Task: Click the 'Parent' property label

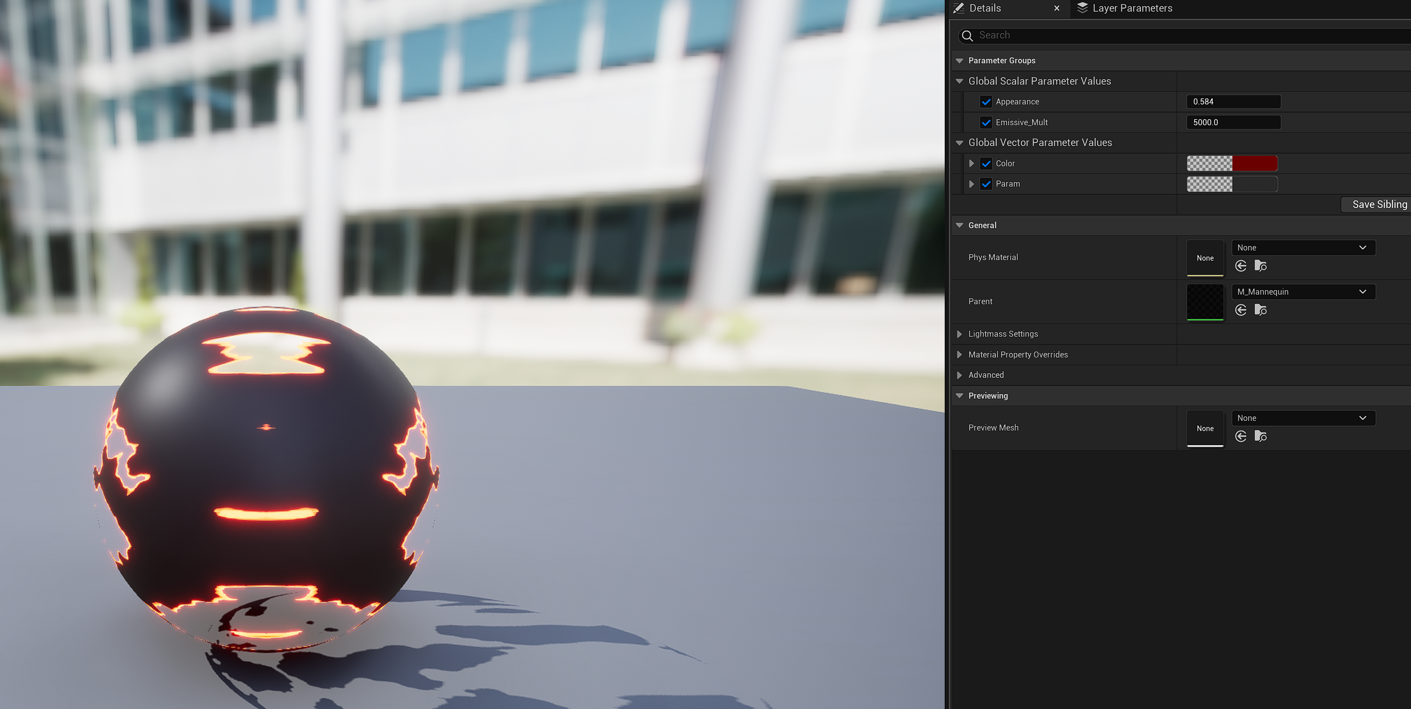Action: [x=980, y=302]
